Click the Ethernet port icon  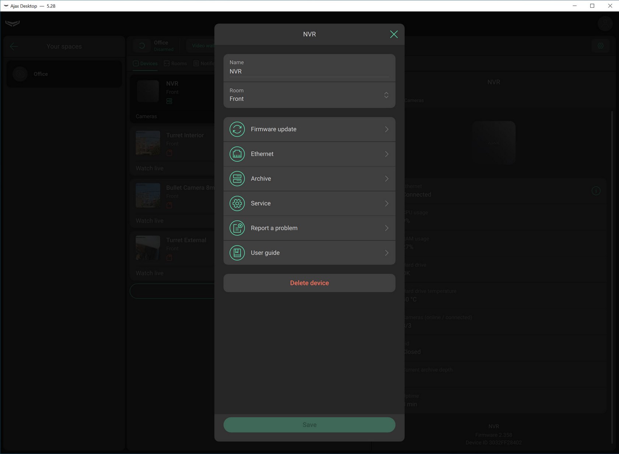[237, 154]
